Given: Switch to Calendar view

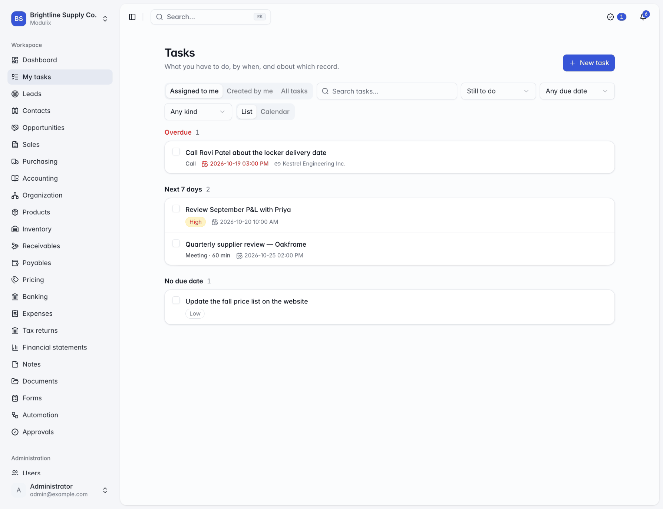Looking at the screenshot, I should click(275, 112).
